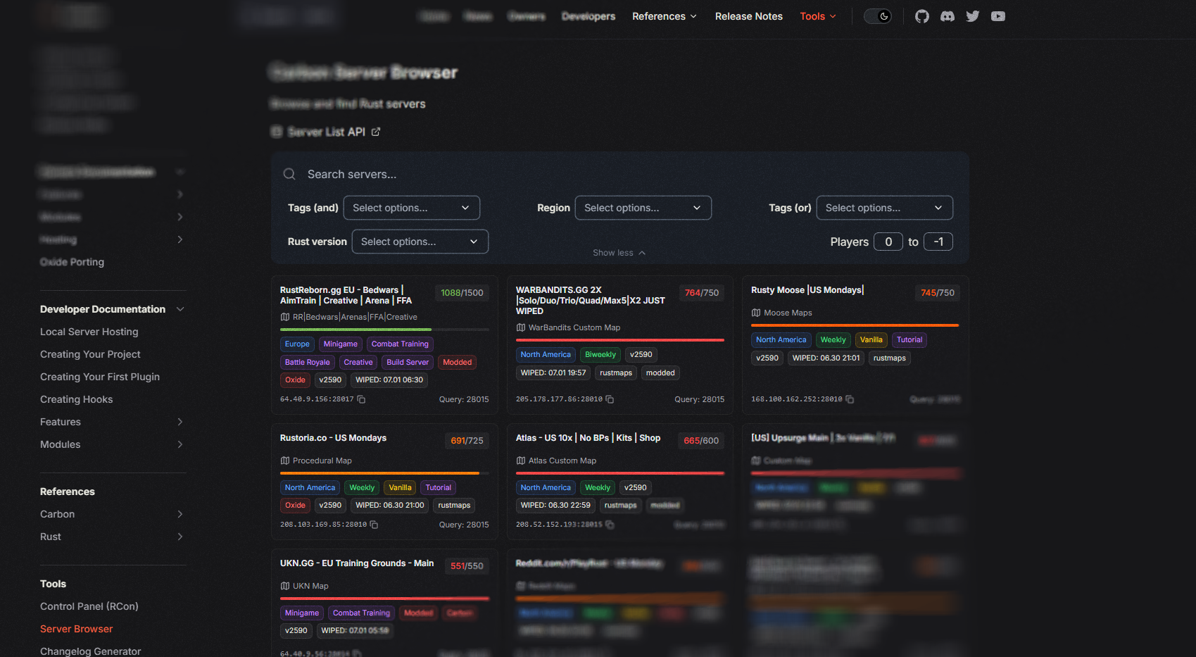Open the Tags (or) dropdown
The height and width of the screenshot is (657, 1196).
(x=884, y=208)
